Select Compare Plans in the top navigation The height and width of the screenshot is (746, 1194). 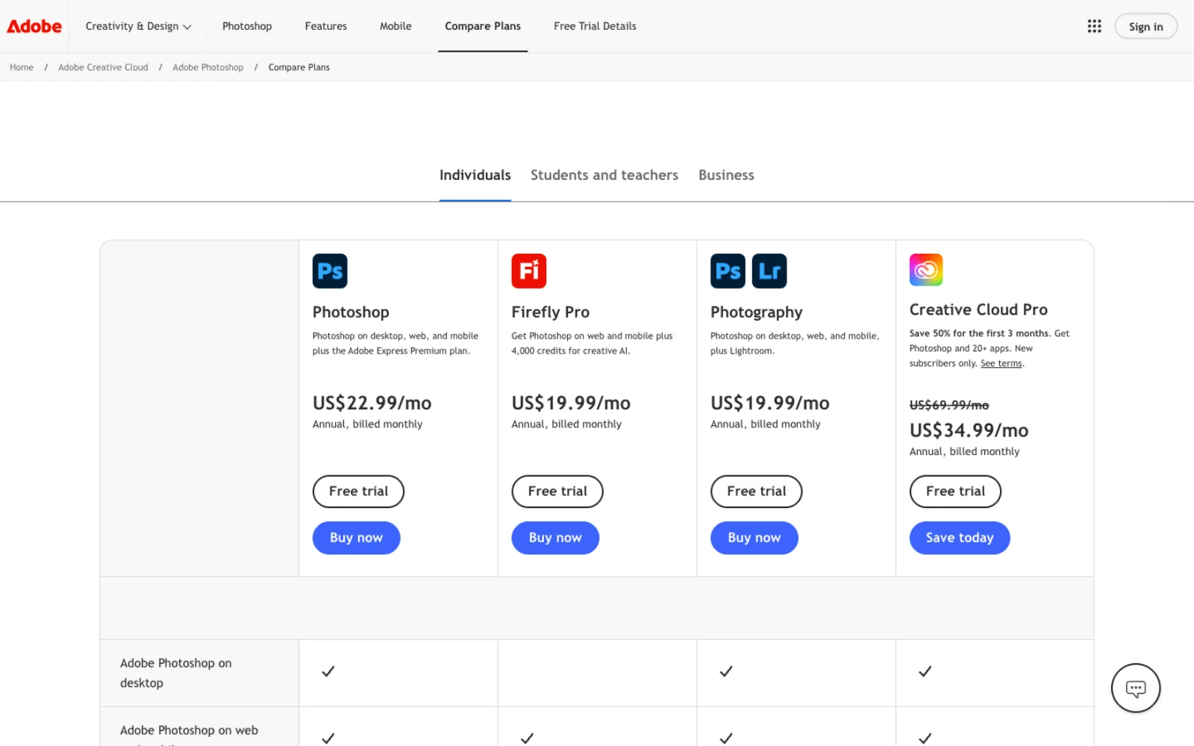[x=483, y=26]
